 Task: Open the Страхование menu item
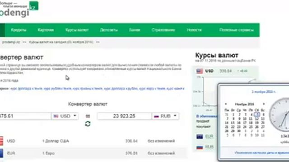tap(163, 30)
